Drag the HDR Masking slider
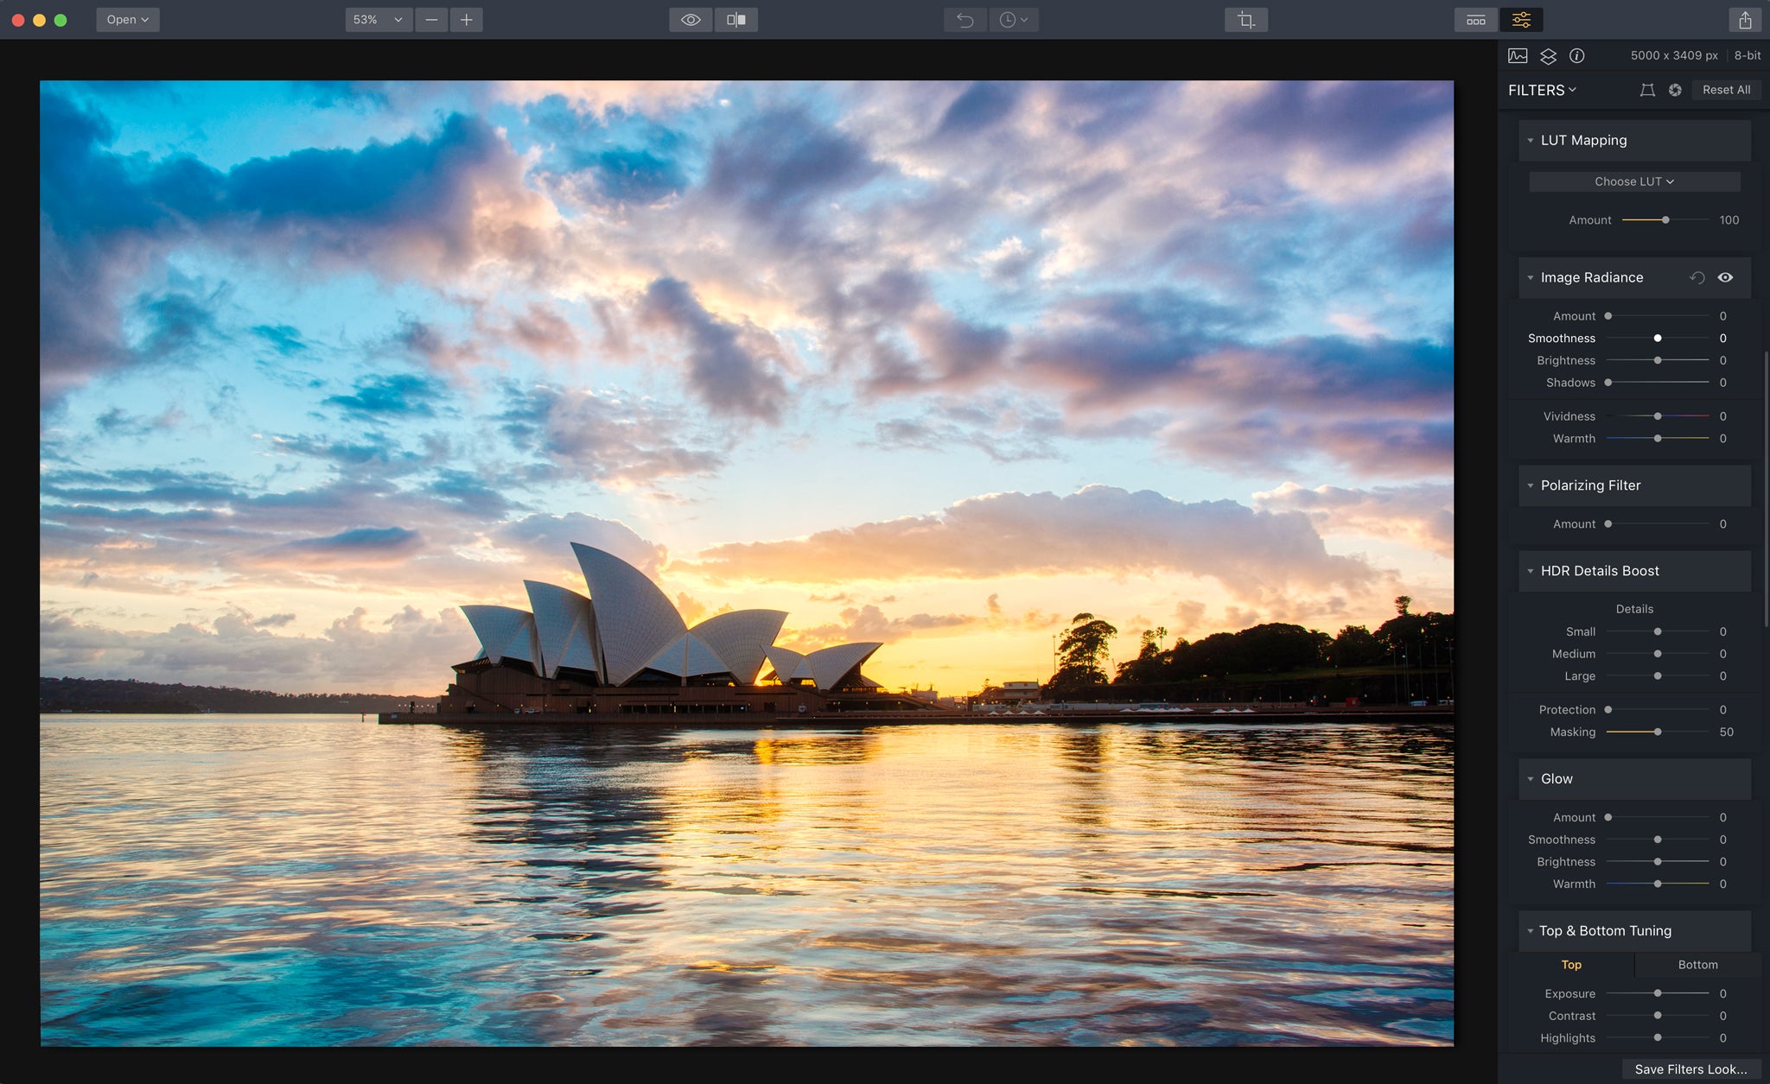The width and height of the screenshot is (1770, 1084). [1659, 732]
